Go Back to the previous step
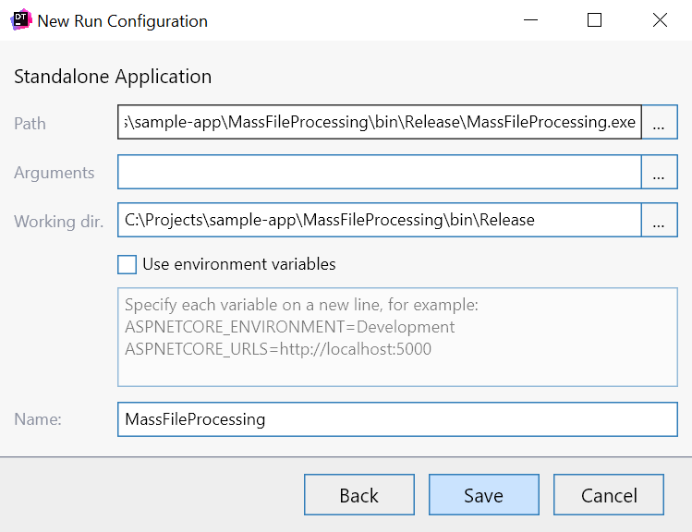The image size is (692, 532). 358,495
